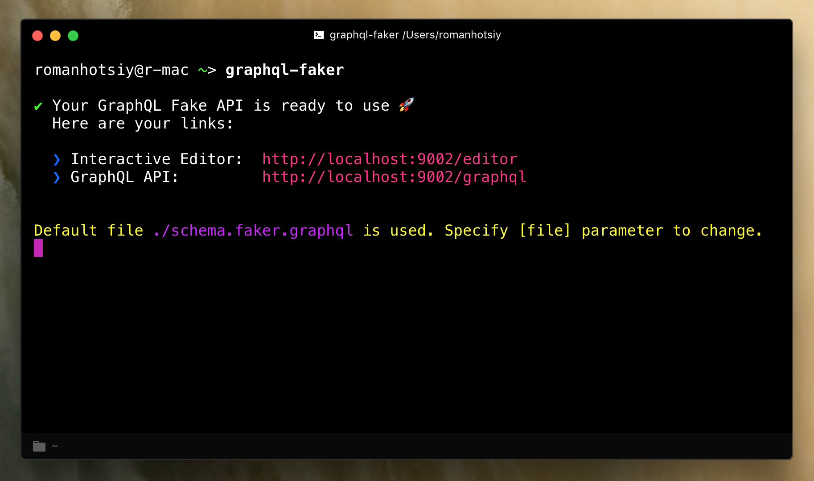Image resolution: width=814 pixels, height=481 pixels.
Task: Click the yellow traffic light to minimize window
Action: 55,36
